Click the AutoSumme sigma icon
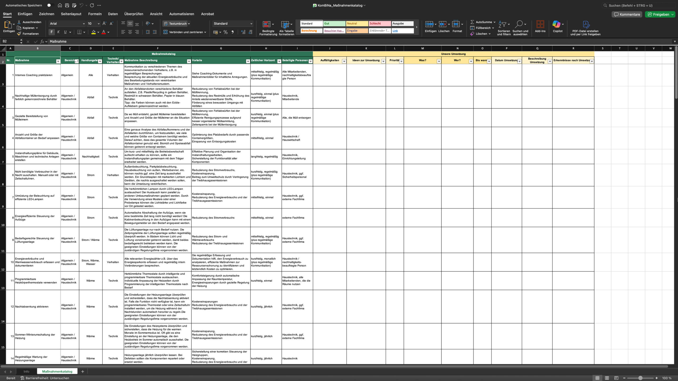 pyautogui.click(x=472, y=22)
